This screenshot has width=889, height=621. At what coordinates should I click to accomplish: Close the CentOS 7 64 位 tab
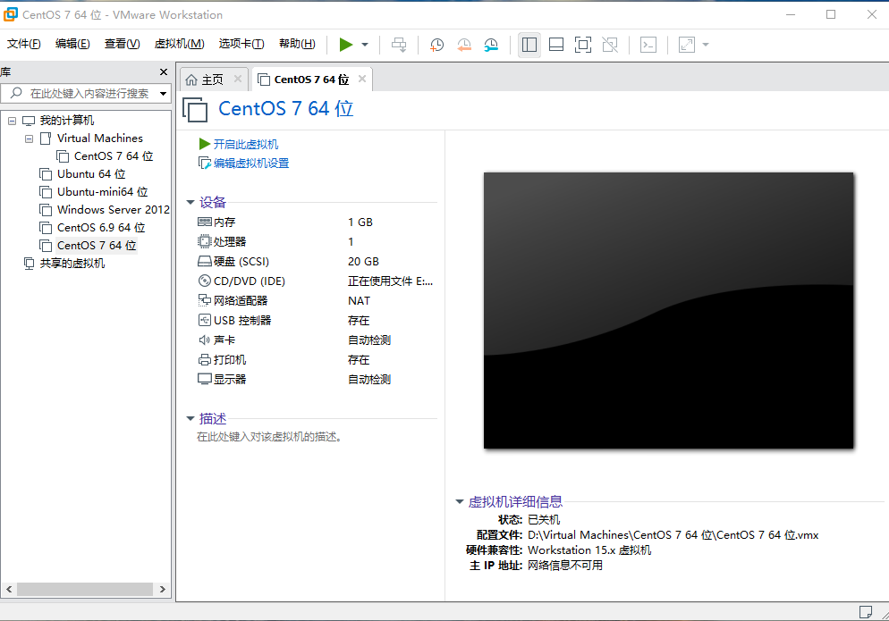362,79
